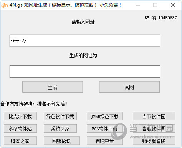Click the disabled maximize button
The image size is (182, 148).
coord(155,5)
